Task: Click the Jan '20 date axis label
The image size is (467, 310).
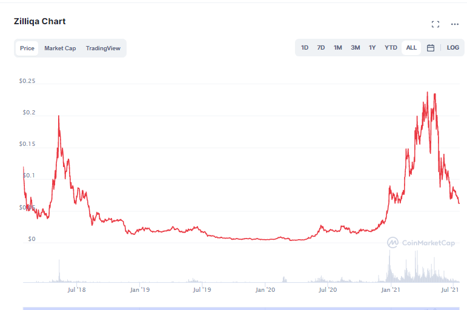Action: pyautogui.click(x=265, y=290)
